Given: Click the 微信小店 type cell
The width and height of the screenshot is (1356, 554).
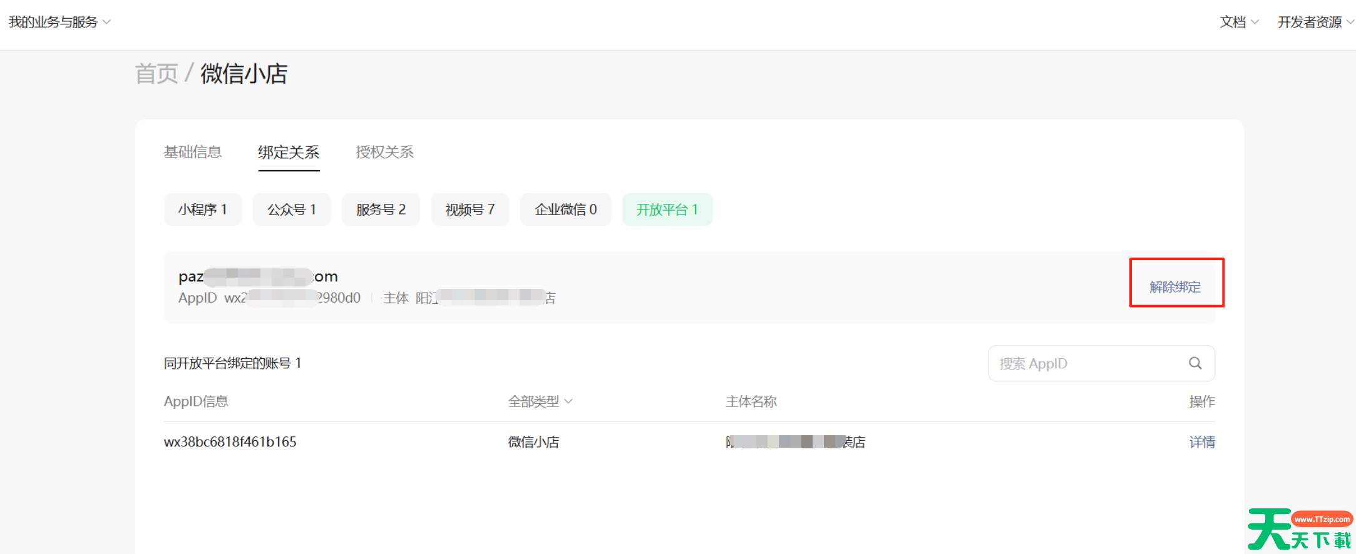Looking at the screenshot, I should (533, 442).
